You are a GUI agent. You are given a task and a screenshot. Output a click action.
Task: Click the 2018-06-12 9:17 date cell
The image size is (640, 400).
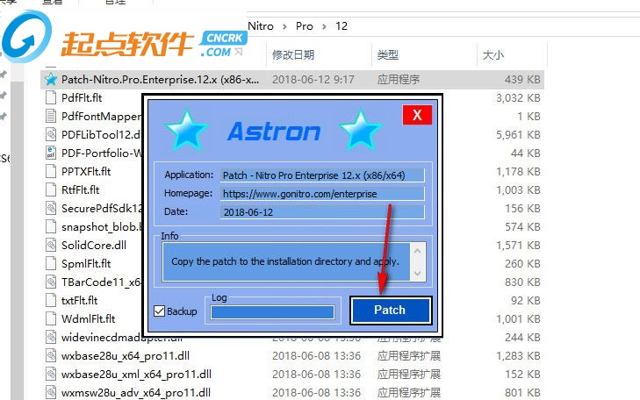313,80
